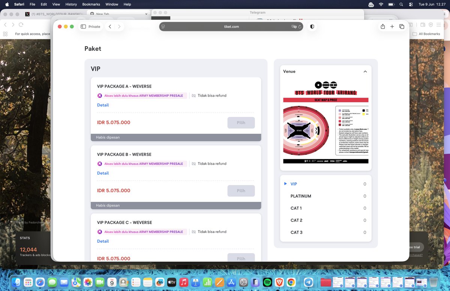Viewport: 450px width, 291px height.
Task: Click settings gear in background Brave window
Action: 433,50
